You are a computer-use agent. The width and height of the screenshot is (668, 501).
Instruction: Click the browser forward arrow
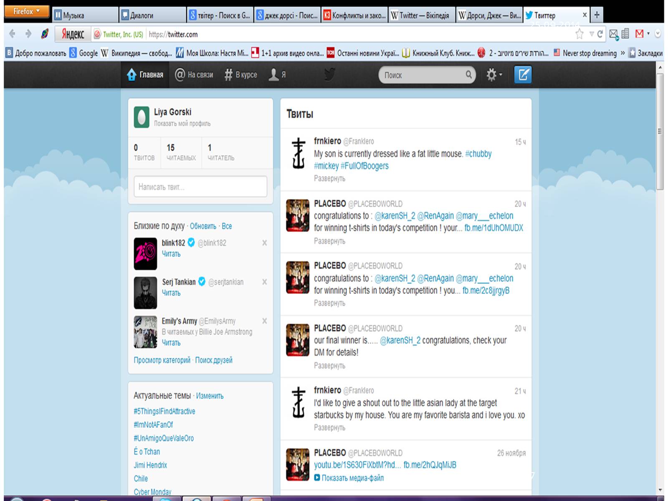28,34
